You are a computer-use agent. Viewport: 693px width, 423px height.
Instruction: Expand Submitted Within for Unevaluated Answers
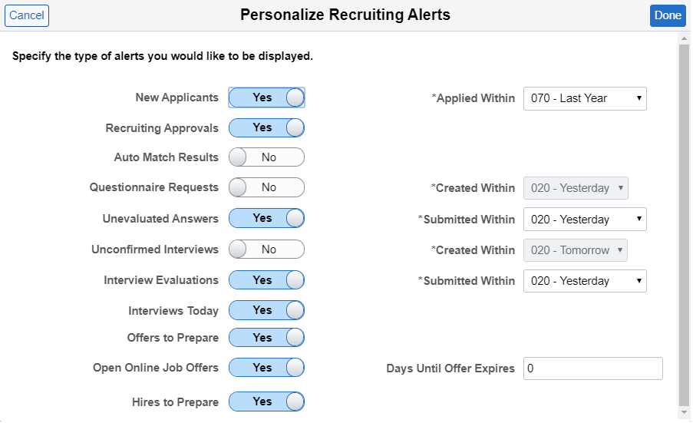point(585,220)
